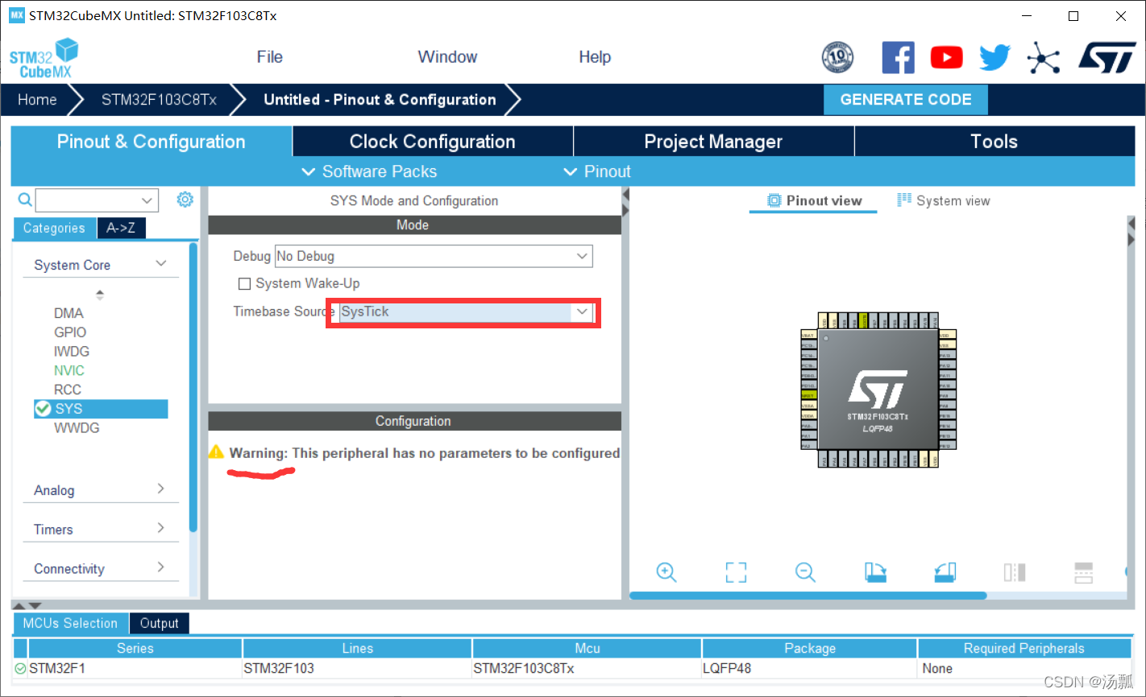Click the ST logo in header
The height and width of the screenshot is (697, 1146).
1107,58
